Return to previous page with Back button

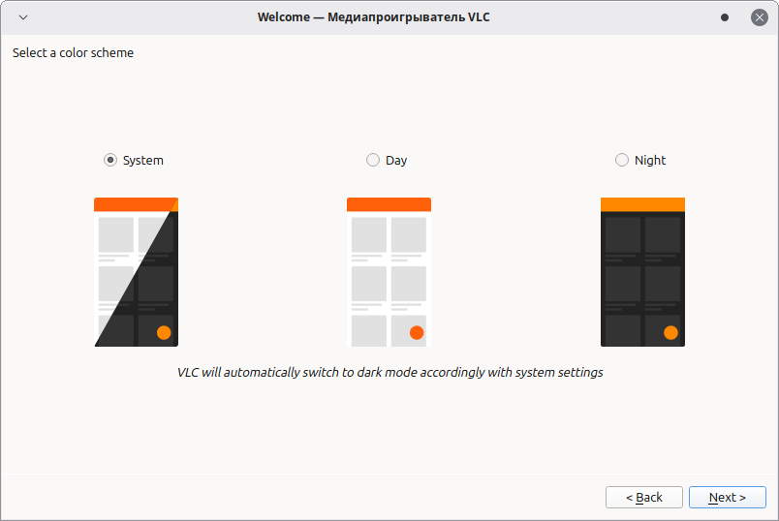[644, 497]
